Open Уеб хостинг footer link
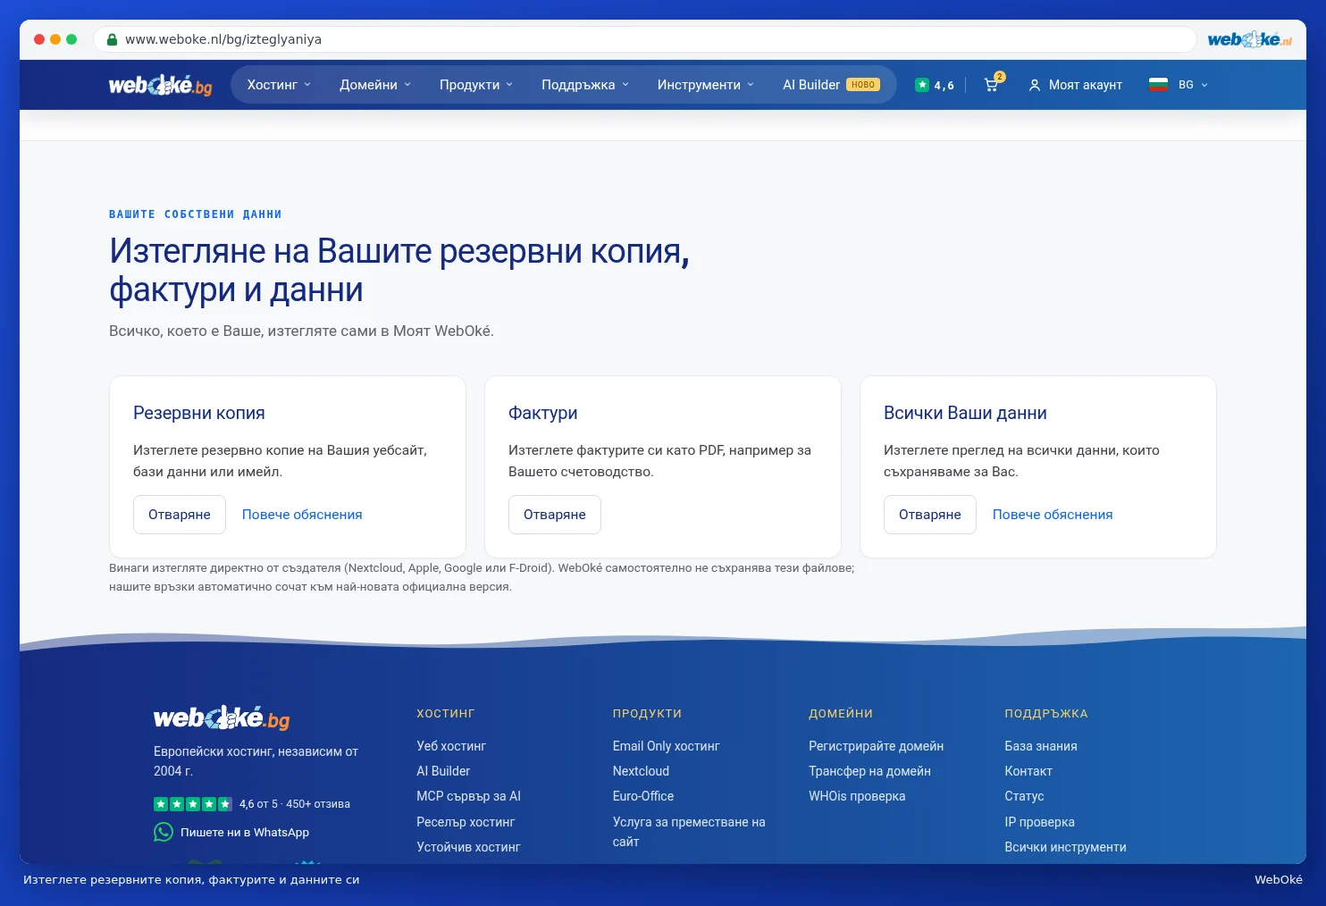The image size is (1326, 906). [x=451, y=746]
